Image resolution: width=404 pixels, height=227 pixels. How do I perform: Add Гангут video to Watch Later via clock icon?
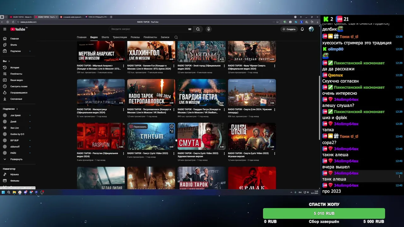(172, 126)
